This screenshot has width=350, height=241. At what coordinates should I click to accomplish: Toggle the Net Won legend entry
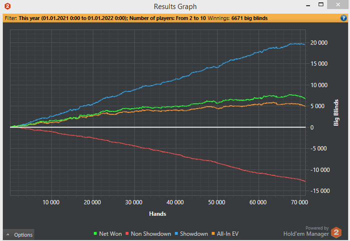(108, 233)
